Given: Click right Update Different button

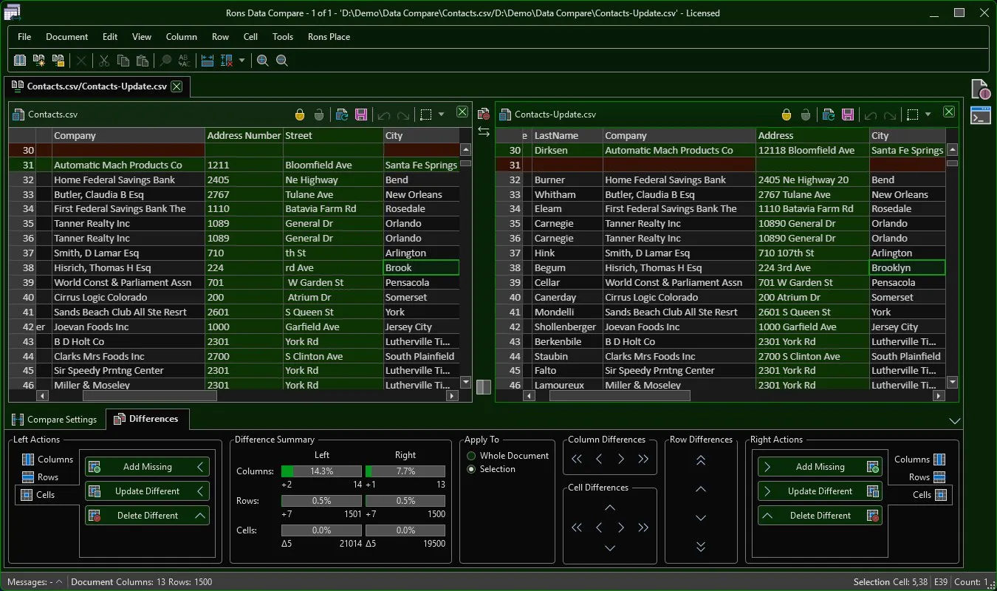Looking at the screenshot, I should [x=820, y=491].
